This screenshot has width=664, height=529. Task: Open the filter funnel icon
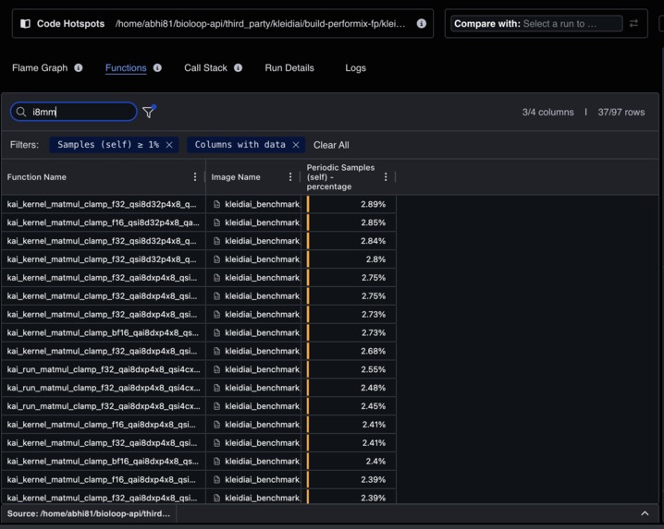click(x=149, y=112)
